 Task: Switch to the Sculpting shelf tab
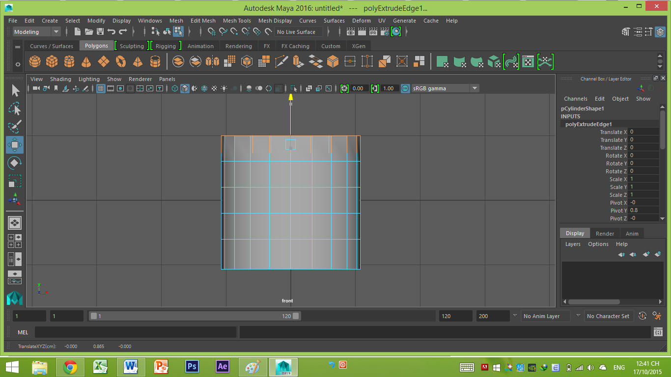(132, 46)
